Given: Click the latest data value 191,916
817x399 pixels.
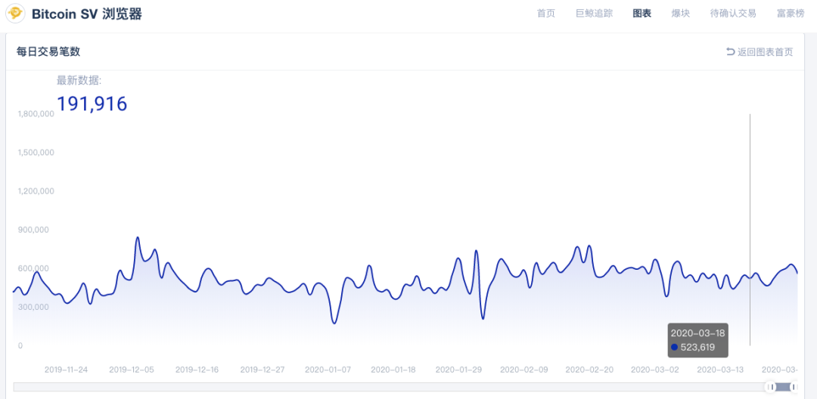Looking at the screenshot, I should coord(92,104).
